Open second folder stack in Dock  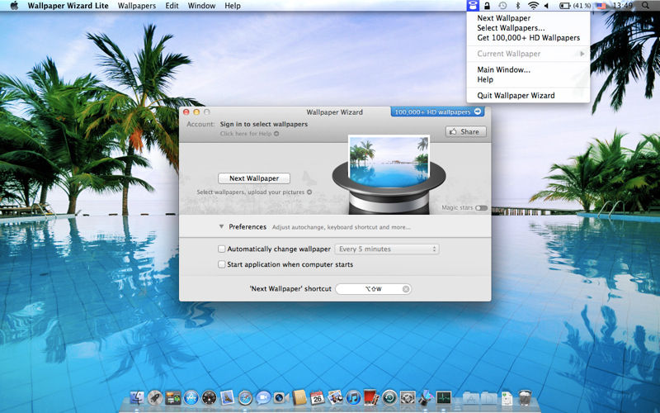pos(488,397)
